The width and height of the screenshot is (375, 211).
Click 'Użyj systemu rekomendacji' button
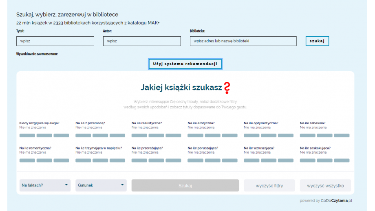(185, 64)
